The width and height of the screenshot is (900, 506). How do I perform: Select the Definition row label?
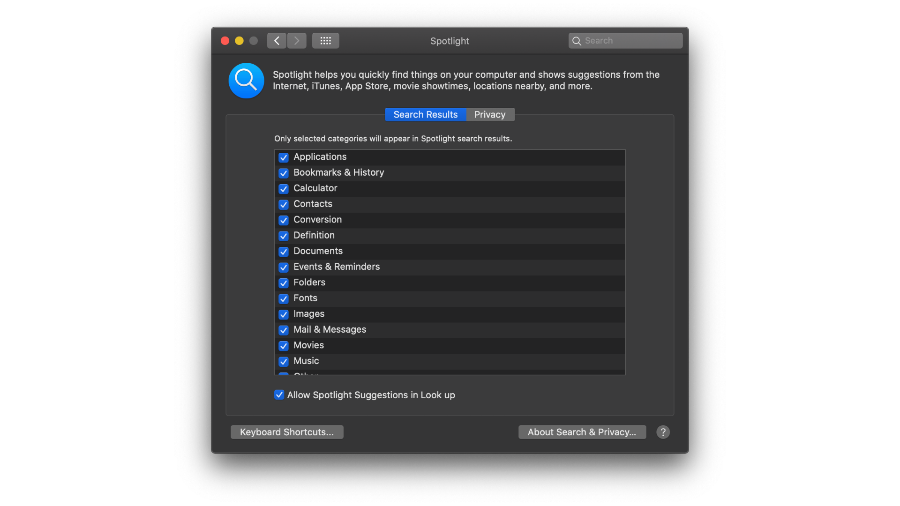(314, 235)
